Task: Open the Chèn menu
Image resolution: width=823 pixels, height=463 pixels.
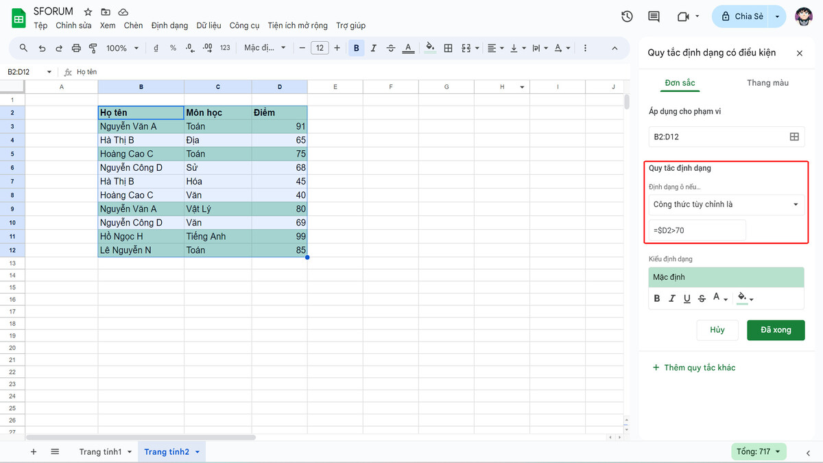Action: point(133,25)
